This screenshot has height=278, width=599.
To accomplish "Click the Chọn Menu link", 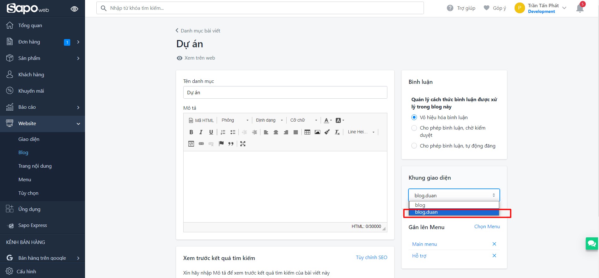I will tap(487, 227).
